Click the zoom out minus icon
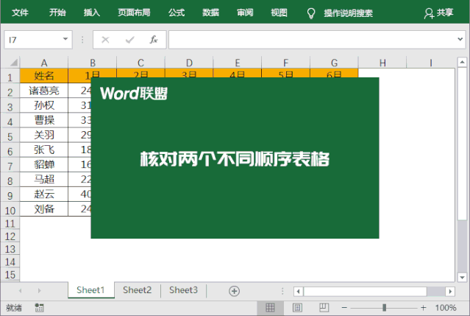The width and height of the screenshot is (470, 316). tap(344, 308)
